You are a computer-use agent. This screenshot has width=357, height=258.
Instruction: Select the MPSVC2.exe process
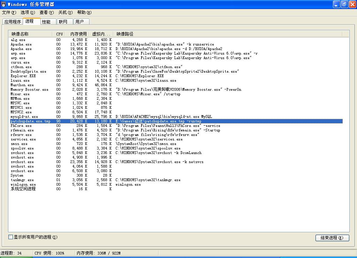pos(176,112)
